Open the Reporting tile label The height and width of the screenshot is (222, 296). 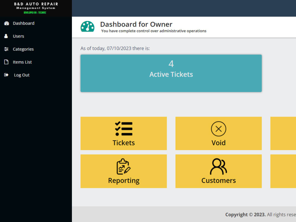(x=124, y=181)
